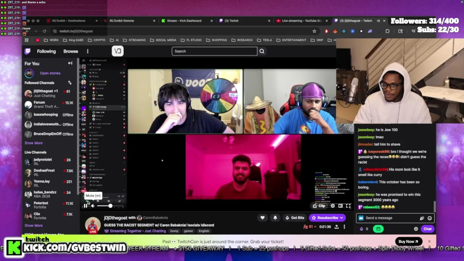Toggle the notifications bell
Image resolution: width=464 pixels, height=261 pixels.
[x=275, y=218]
